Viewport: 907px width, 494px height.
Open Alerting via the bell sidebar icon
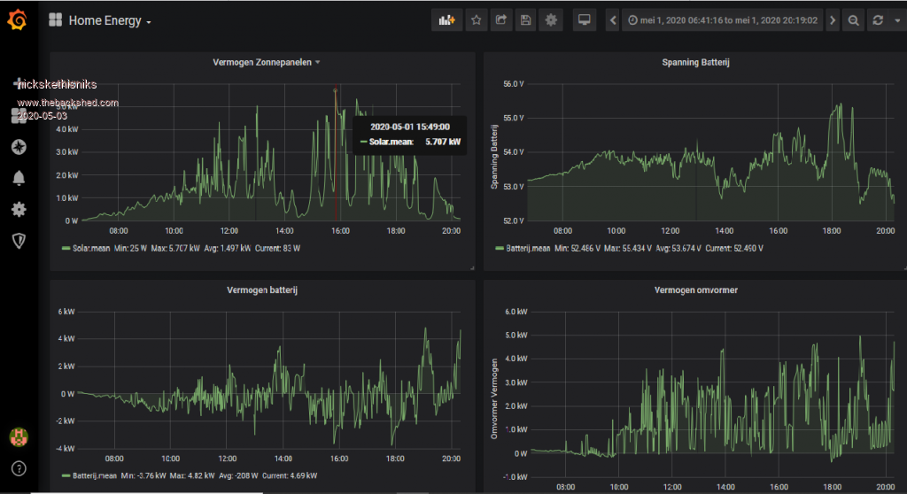point(18,178)
